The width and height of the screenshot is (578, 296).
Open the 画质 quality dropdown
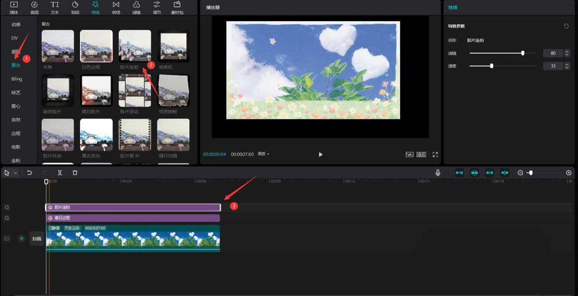point(263,154)
